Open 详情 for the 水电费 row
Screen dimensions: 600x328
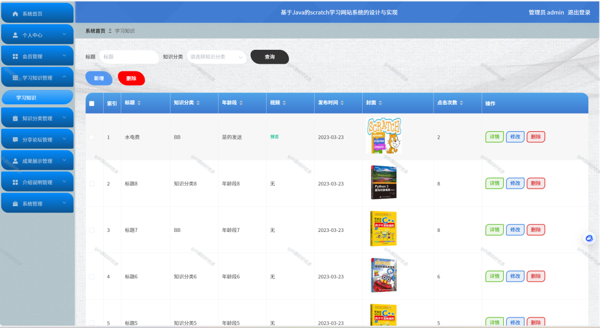(495, 137)
